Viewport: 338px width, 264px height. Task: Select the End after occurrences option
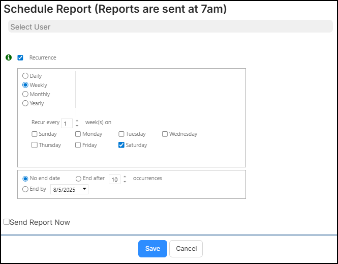tap(78, 179)
